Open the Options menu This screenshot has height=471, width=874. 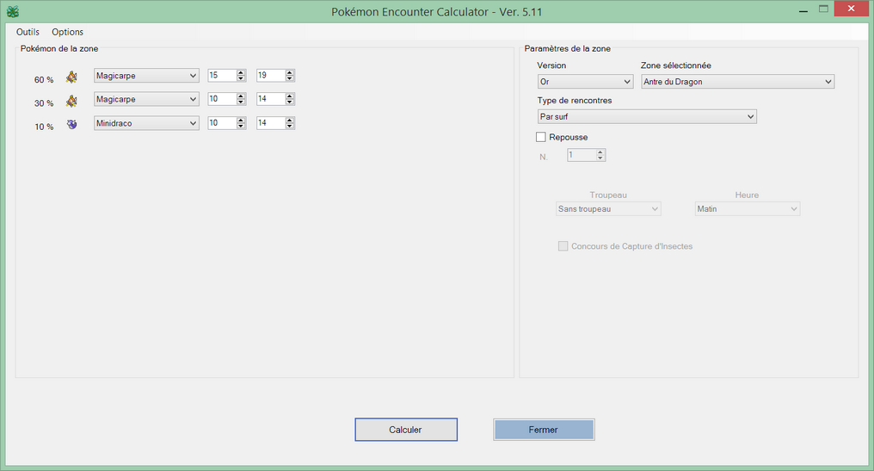pos(68,32)
